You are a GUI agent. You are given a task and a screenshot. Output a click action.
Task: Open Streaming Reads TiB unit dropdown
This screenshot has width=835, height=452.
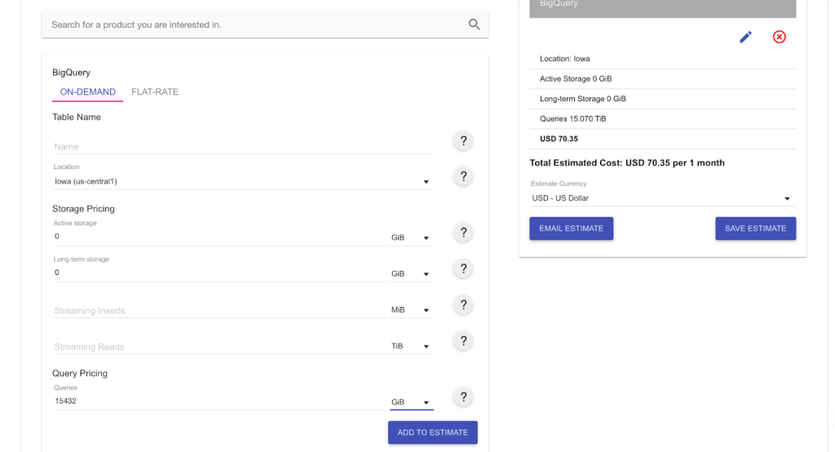(x=411, y=346)
